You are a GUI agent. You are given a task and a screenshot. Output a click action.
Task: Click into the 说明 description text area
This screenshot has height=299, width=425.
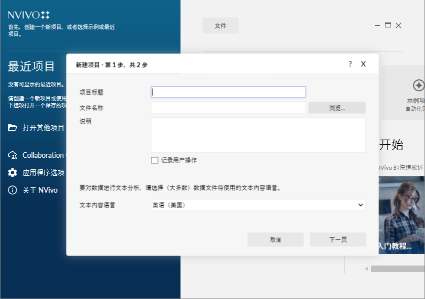point(258,135)
